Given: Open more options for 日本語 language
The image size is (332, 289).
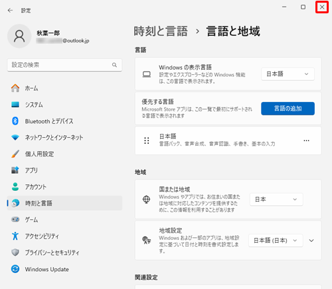Looking at the screenshot, I should click(306, 141).
